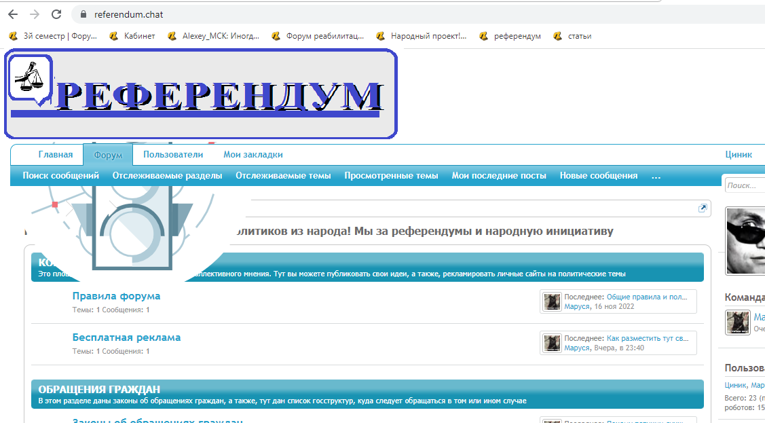Click the Законы об обращениях граждан forum link
Image resolution: width=765 pixels, height=423 pixels.
point(157,420)
